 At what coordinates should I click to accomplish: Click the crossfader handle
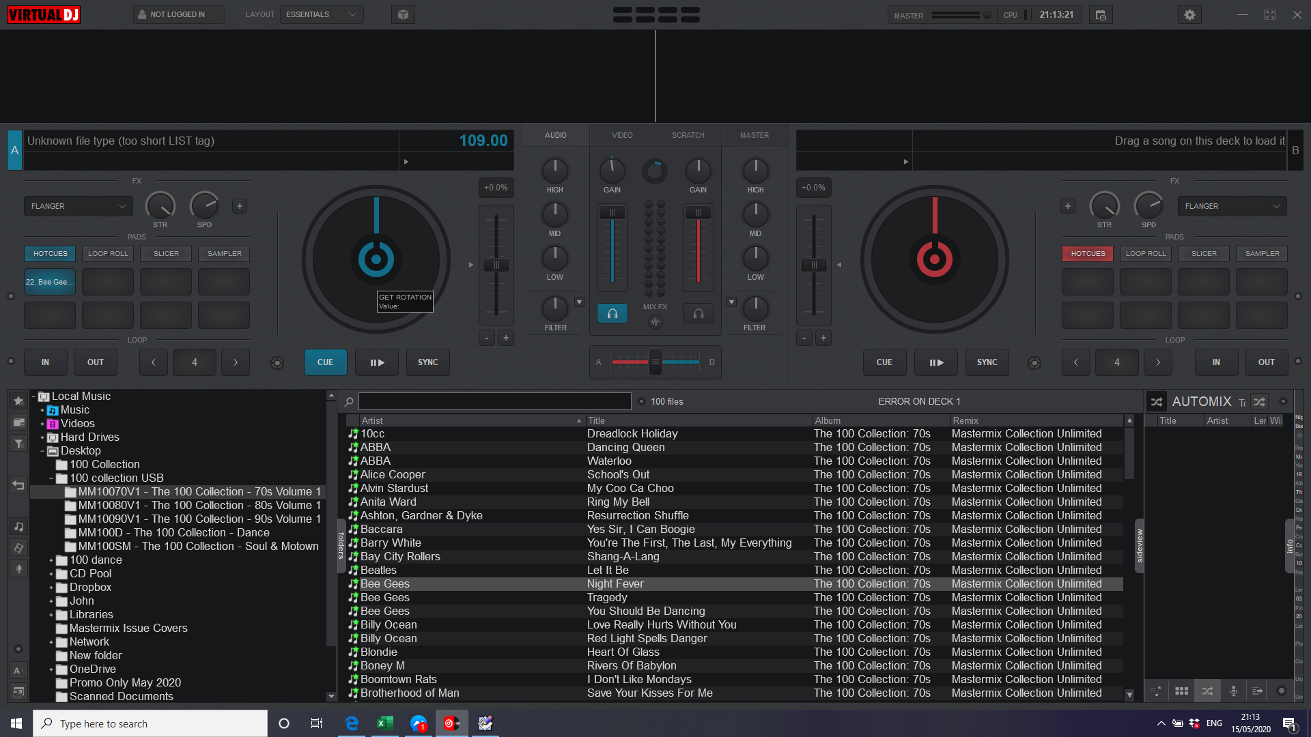[x=655, y=362]
